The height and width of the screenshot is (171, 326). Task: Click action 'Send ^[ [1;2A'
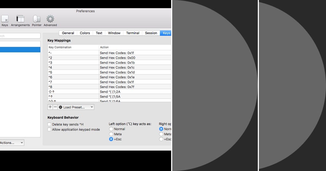point(110,92)
